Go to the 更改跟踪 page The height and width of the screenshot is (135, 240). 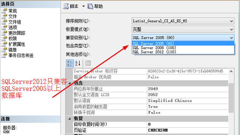coord(17,33)
